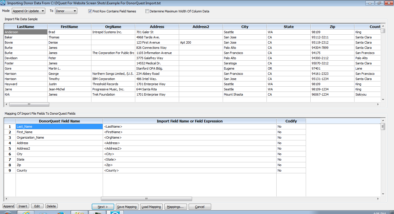Click the mapping grid horizontal scrollbar thumb

coord(146,199)
